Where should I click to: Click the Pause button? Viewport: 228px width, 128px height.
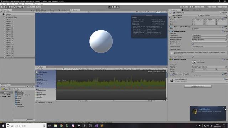click(x=114, y=7)
